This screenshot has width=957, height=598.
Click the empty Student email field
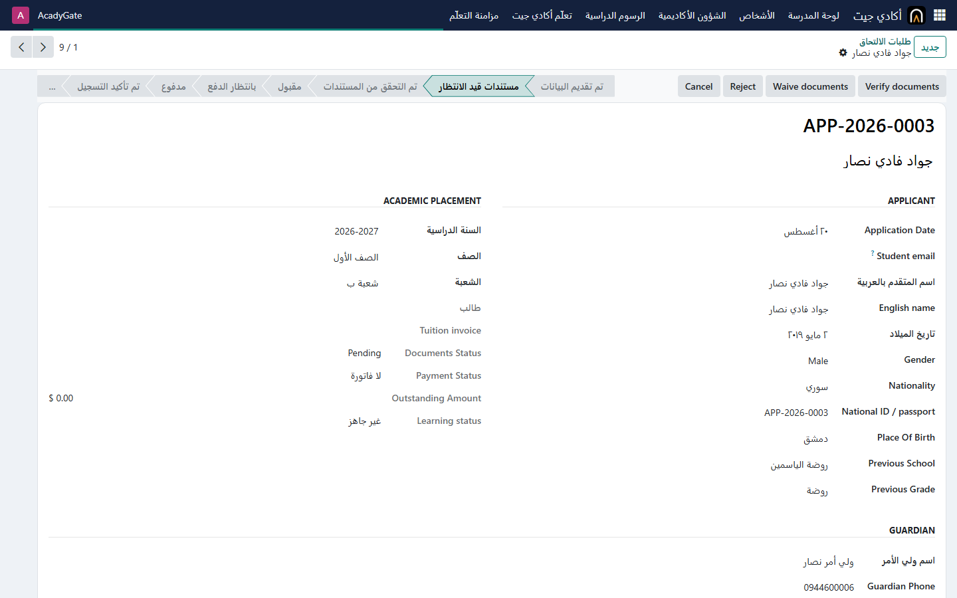pos(665,256)
